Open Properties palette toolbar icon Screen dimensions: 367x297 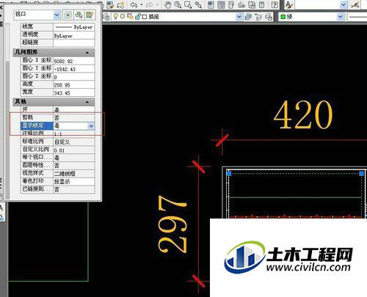[x=211, y=5]
